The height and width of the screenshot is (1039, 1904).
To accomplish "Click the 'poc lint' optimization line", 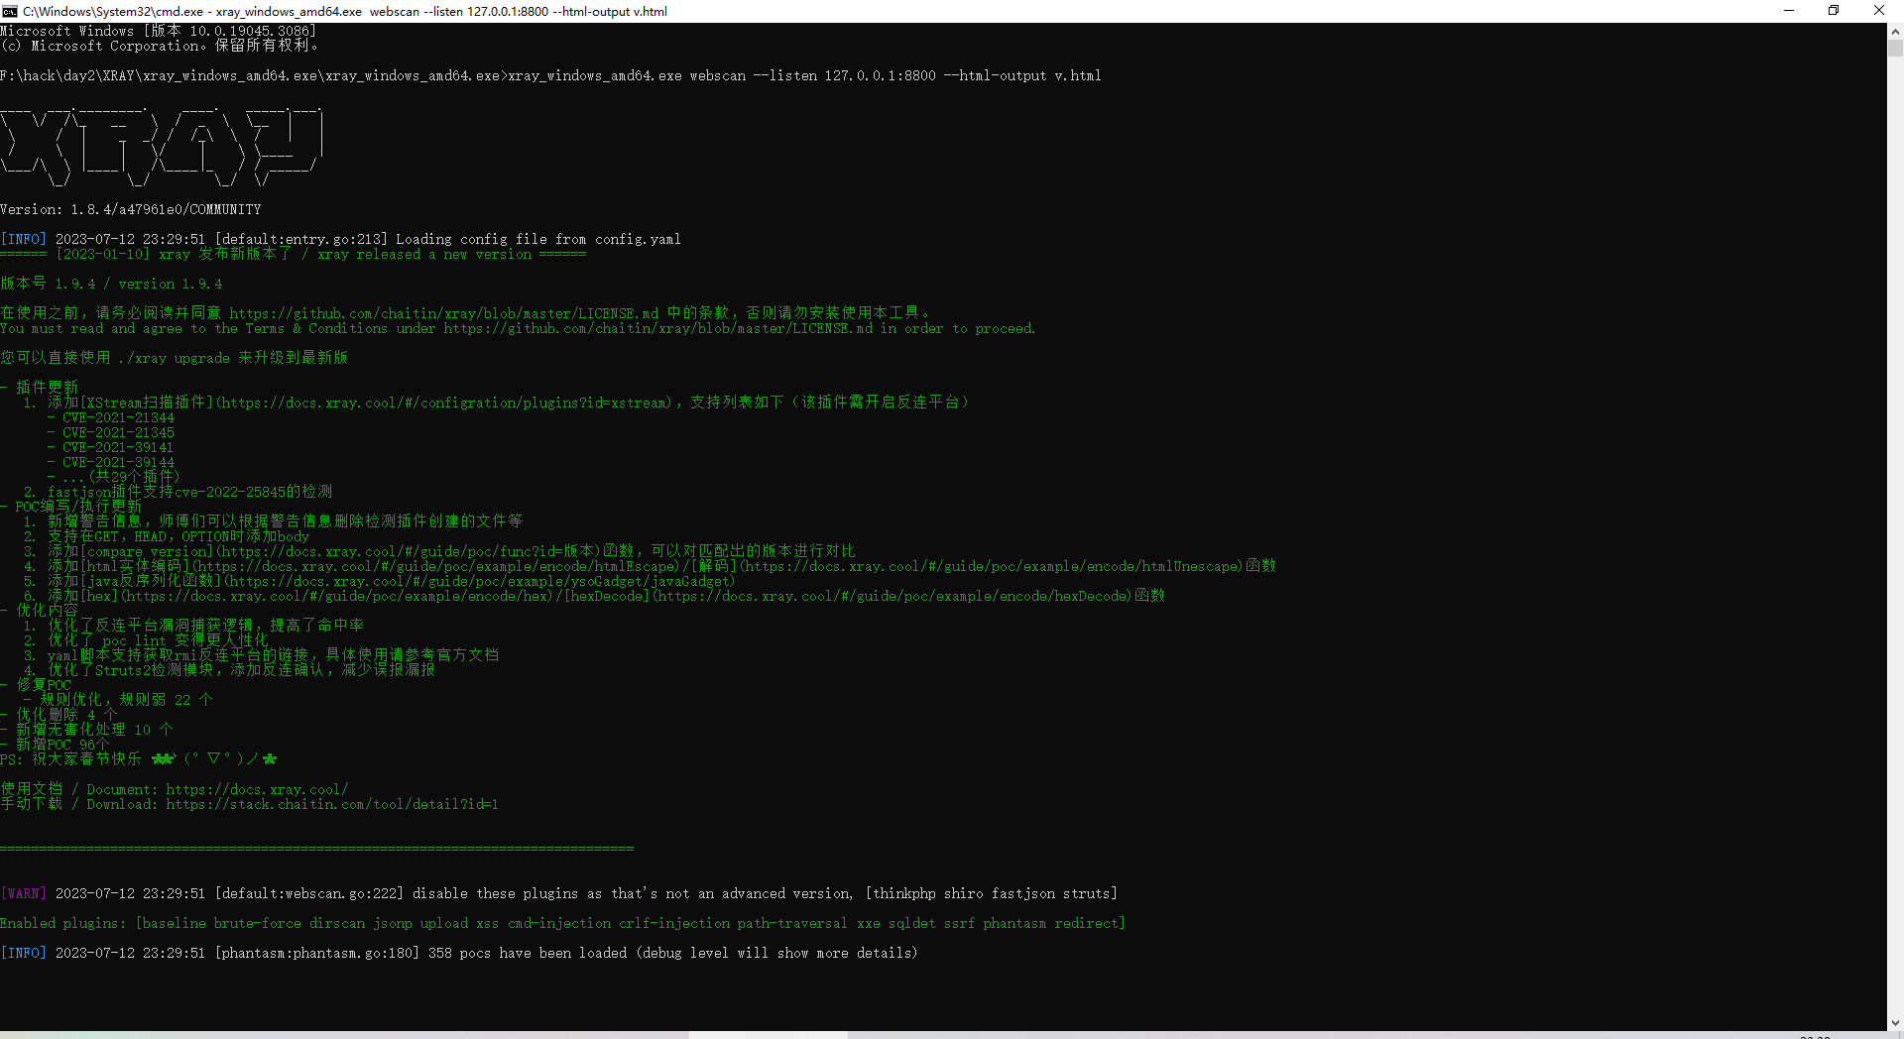I will pyautogui.click(x=147, y=640).
